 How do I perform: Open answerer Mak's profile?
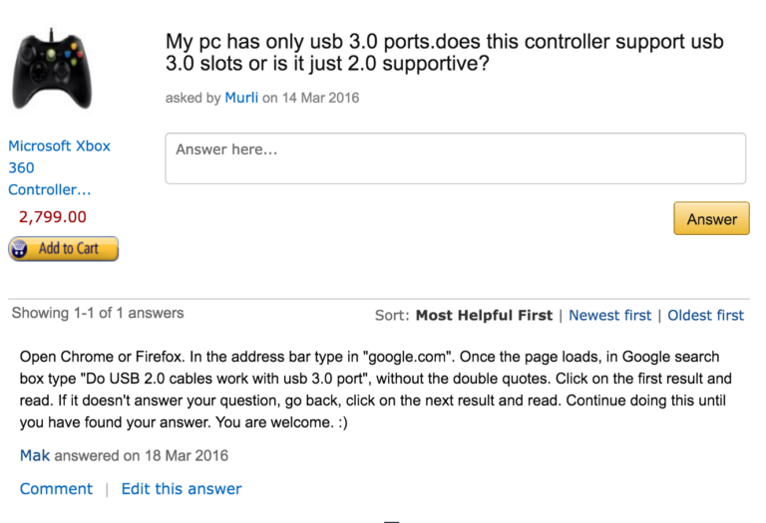(x=35, y=455)
